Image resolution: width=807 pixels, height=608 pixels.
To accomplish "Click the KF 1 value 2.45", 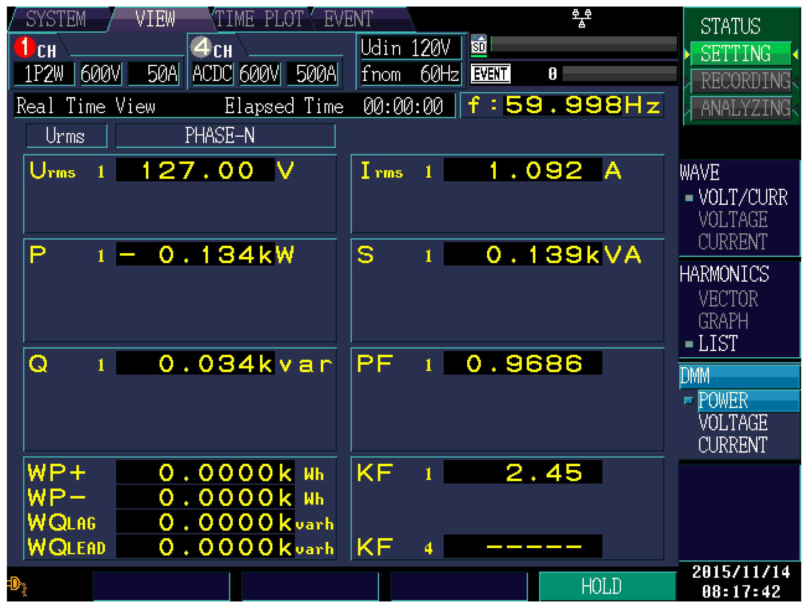I will [523, 472].
